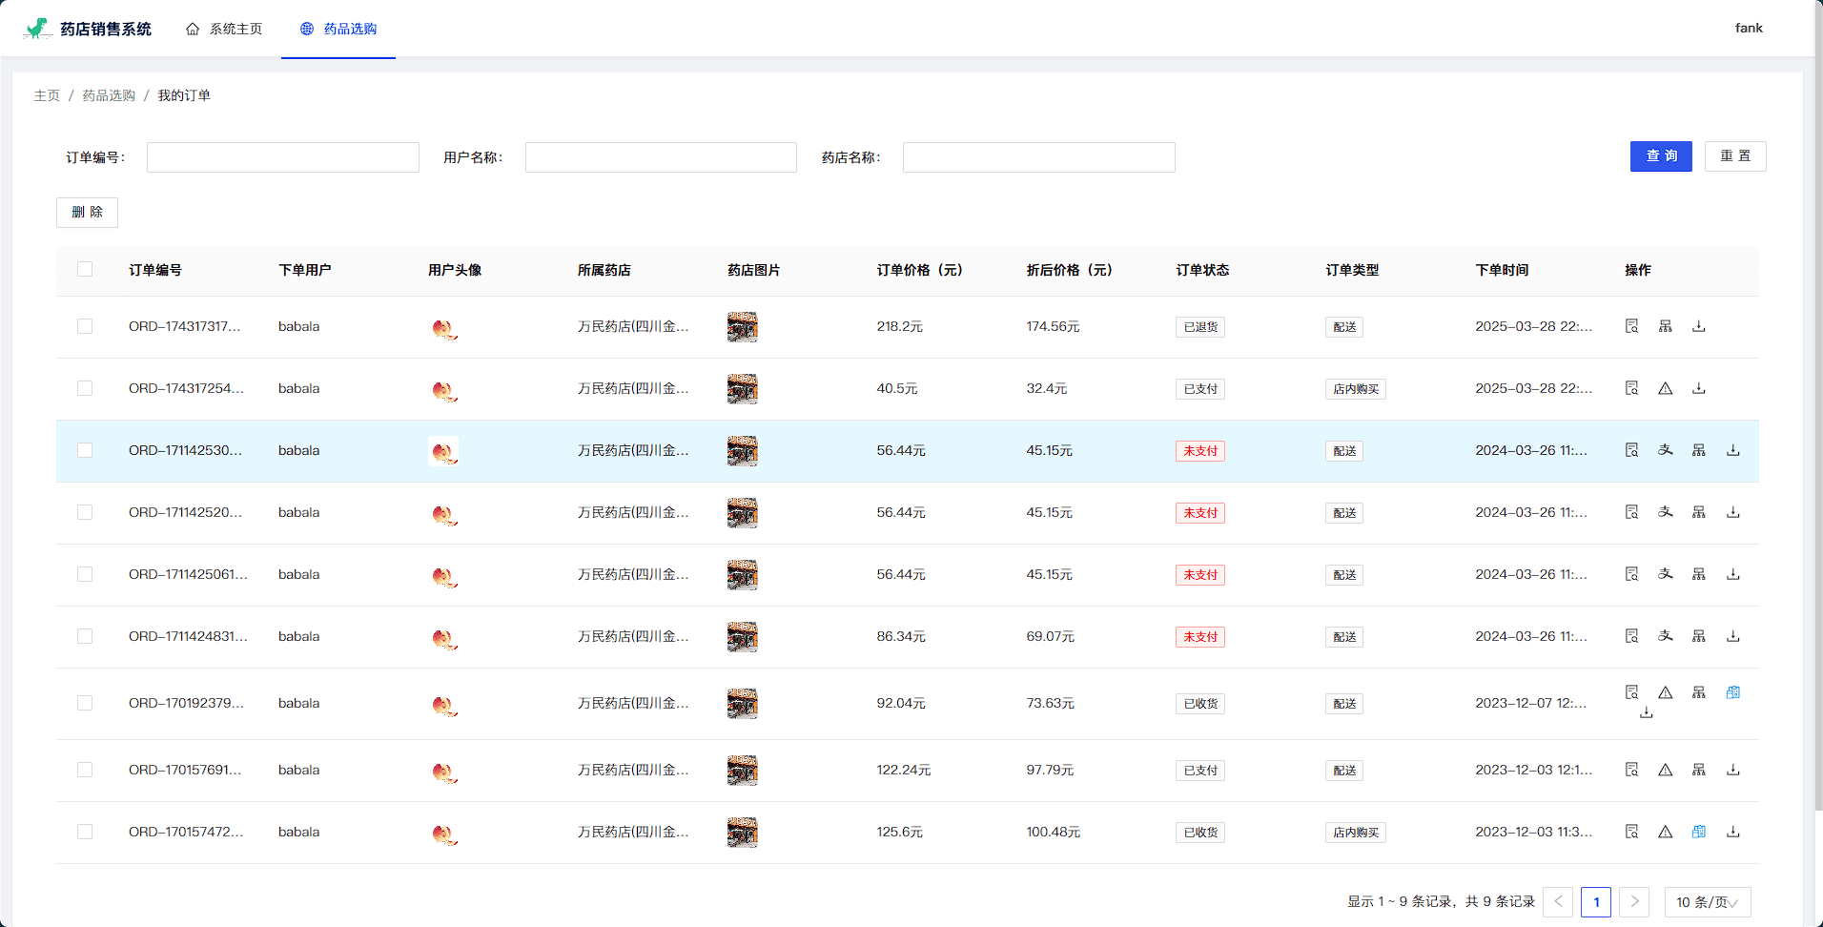Click the hierarchy icon for the 122.24元 order
The image size is (1823, 927).
pyautogui.click(x=1698, y=770)
